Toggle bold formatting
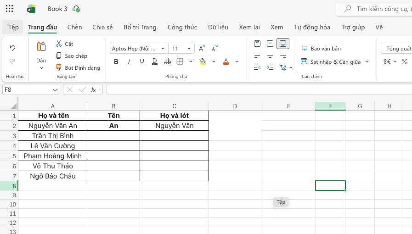 click(x=116, y=61)
